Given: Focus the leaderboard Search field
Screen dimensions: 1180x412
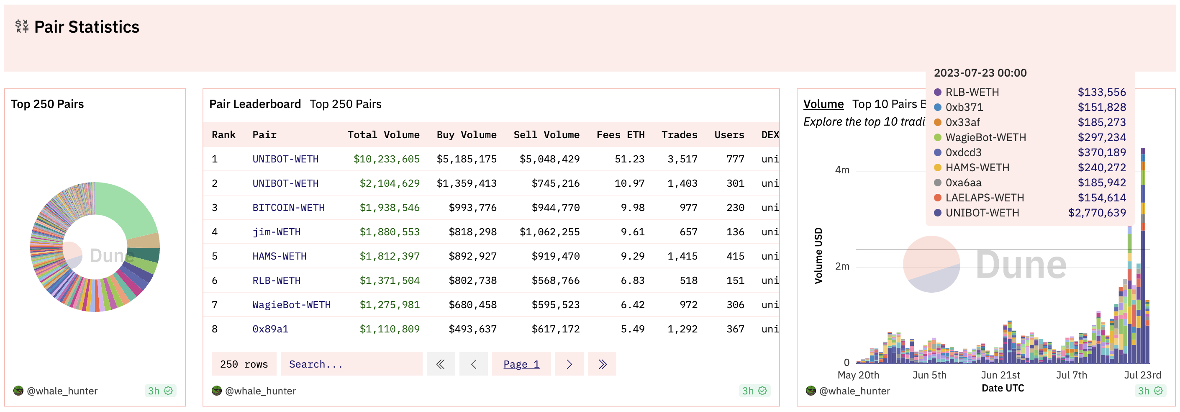Looking at the screenshot, I should pos(351,364).
